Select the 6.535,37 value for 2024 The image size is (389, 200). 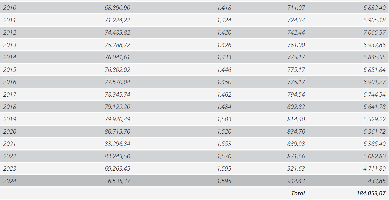click(119, 181)
